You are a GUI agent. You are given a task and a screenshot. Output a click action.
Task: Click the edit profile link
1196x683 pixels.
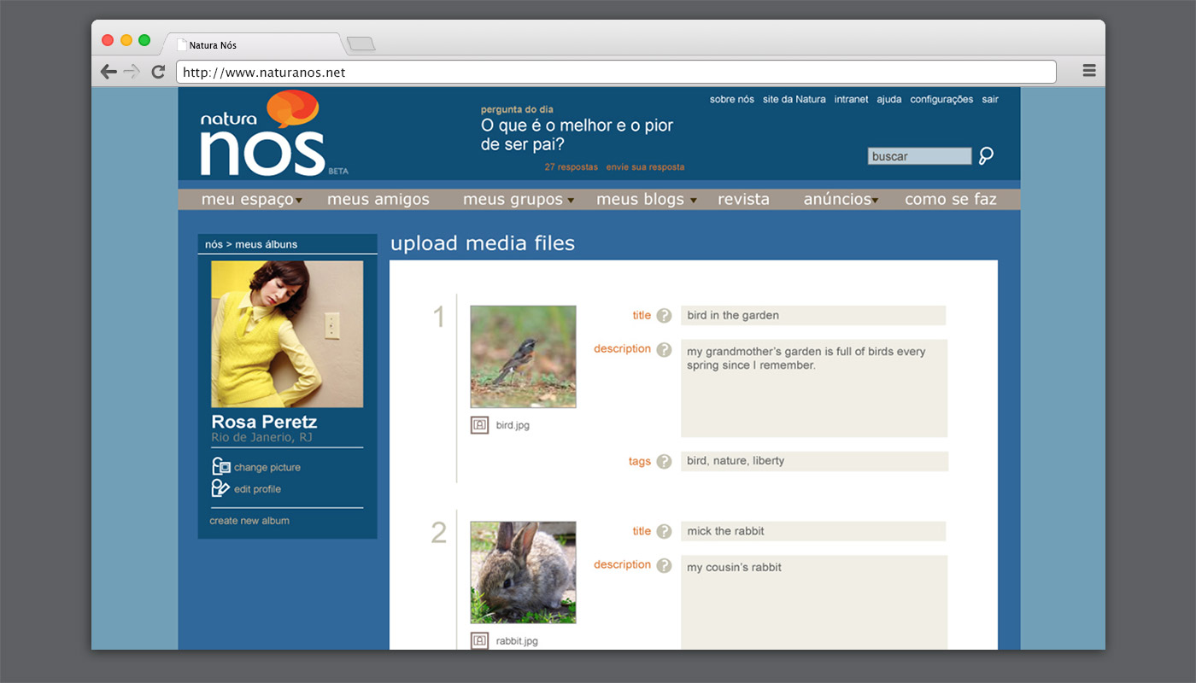(x=257, y=489)
